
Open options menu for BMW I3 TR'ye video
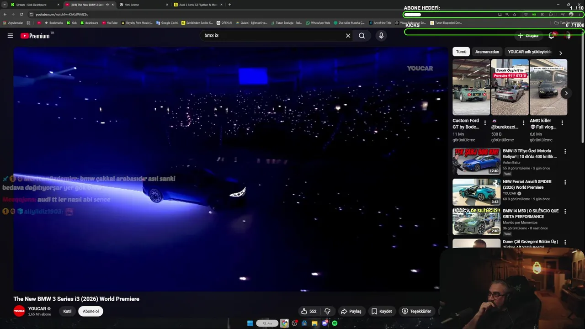click(565, 151)
